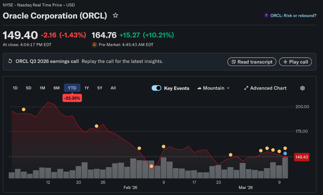This screenshot has width=323, height=195.
Task: Switch chart to 1Y range
Action: (x=86, y=88)
